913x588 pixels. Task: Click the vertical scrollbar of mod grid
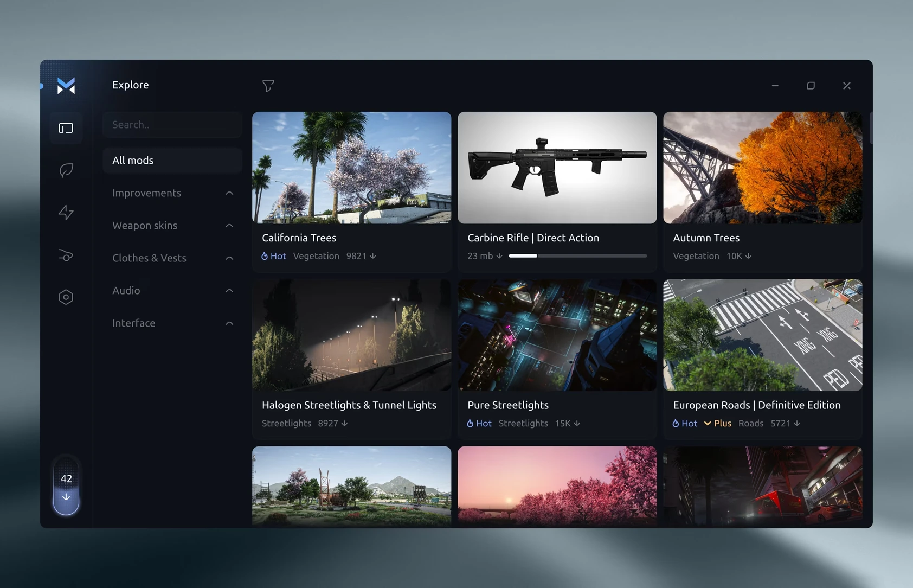point(871,129)
